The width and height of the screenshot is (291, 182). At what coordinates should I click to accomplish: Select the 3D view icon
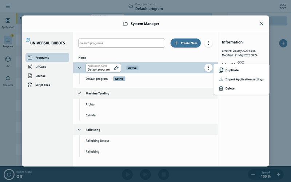pos(8,59)
